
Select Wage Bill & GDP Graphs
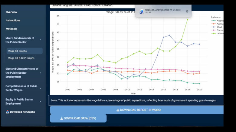click(21, 58)
